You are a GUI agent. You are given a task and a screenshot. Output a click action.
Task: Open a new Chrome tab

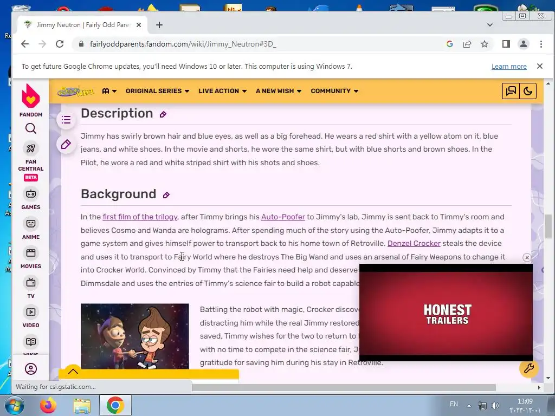tap(159, 25)
